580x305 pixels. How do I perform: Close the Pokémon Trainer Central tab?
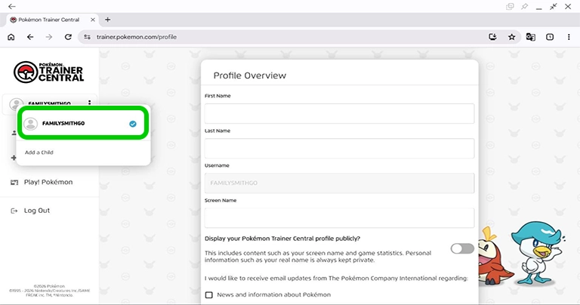(93, 20)
